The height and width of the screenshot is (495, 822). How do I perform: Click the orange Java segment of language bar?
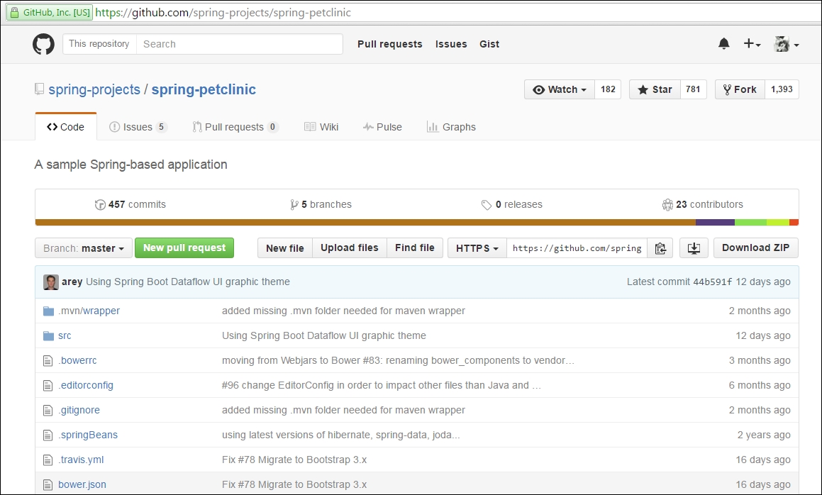pyautogui.click(x=365, y=223)
